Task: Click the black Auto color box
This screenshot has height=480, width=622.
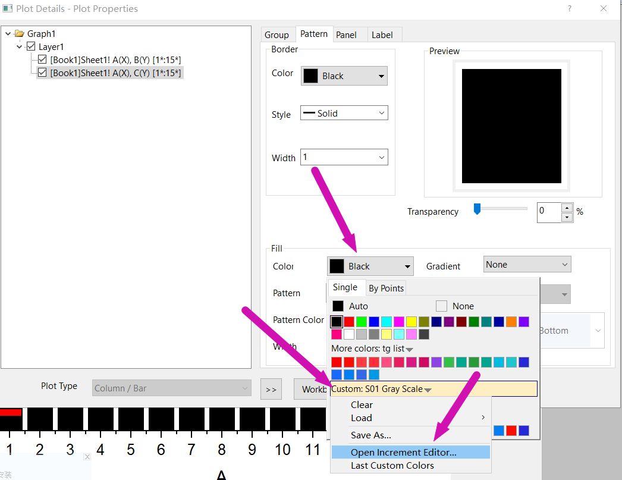Action: pyautogui.click(x=338, y=306)
